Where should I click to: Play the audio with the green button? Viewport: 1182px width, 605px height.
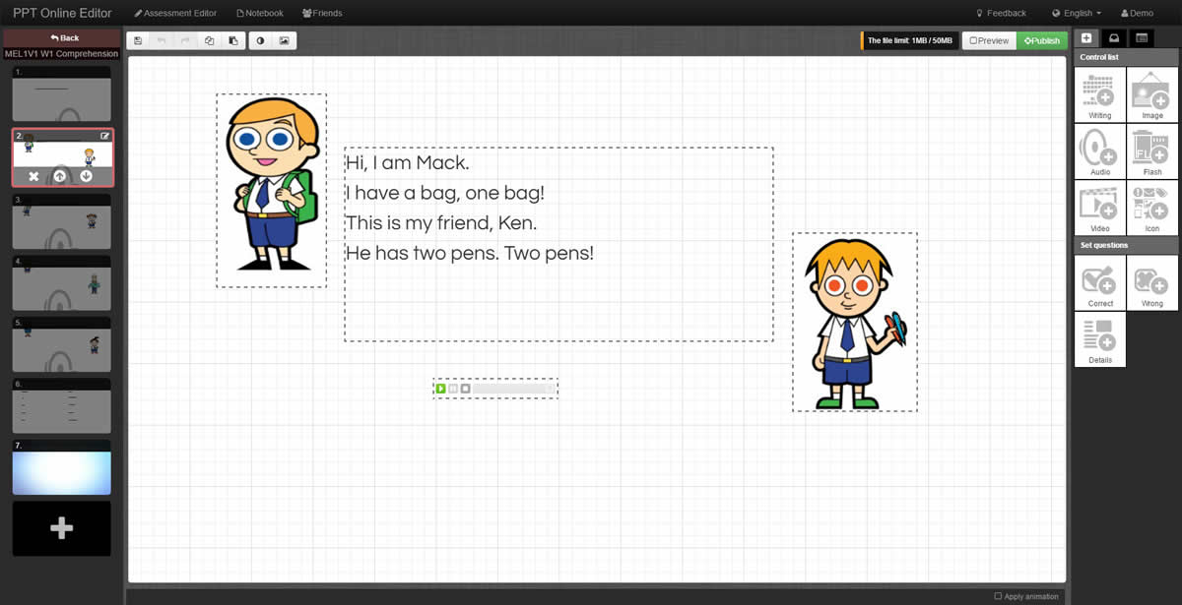tap(440, 389)
